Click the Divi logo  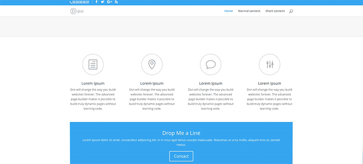pos(77,11)
